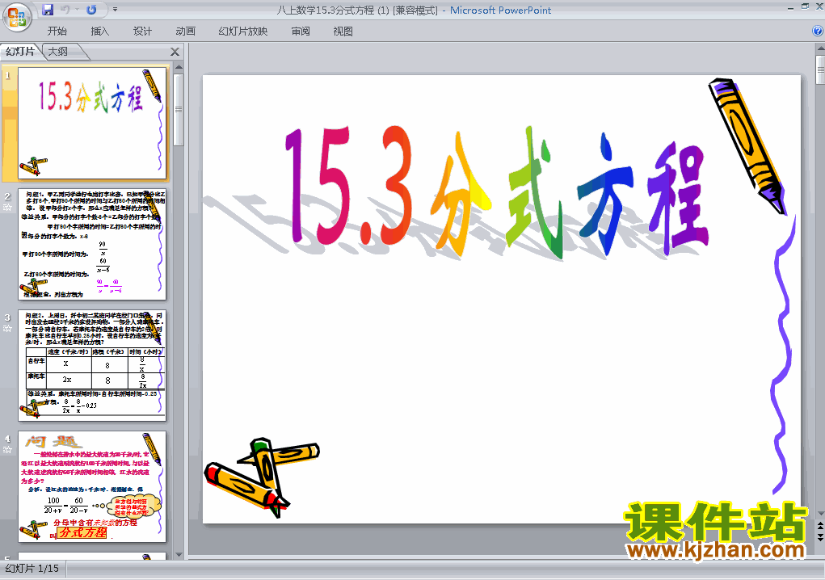
Task: Click the thumbnail pane scroll-down arrow
Action: click(x=179, y=555)
